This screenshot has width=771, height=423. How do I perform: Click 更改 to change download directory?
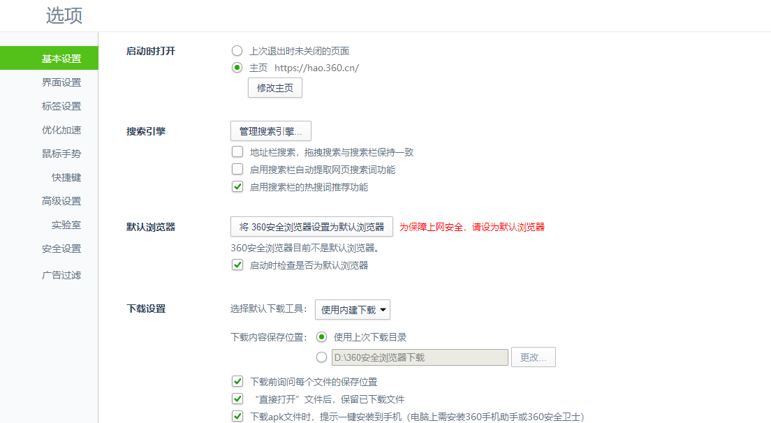533,357
